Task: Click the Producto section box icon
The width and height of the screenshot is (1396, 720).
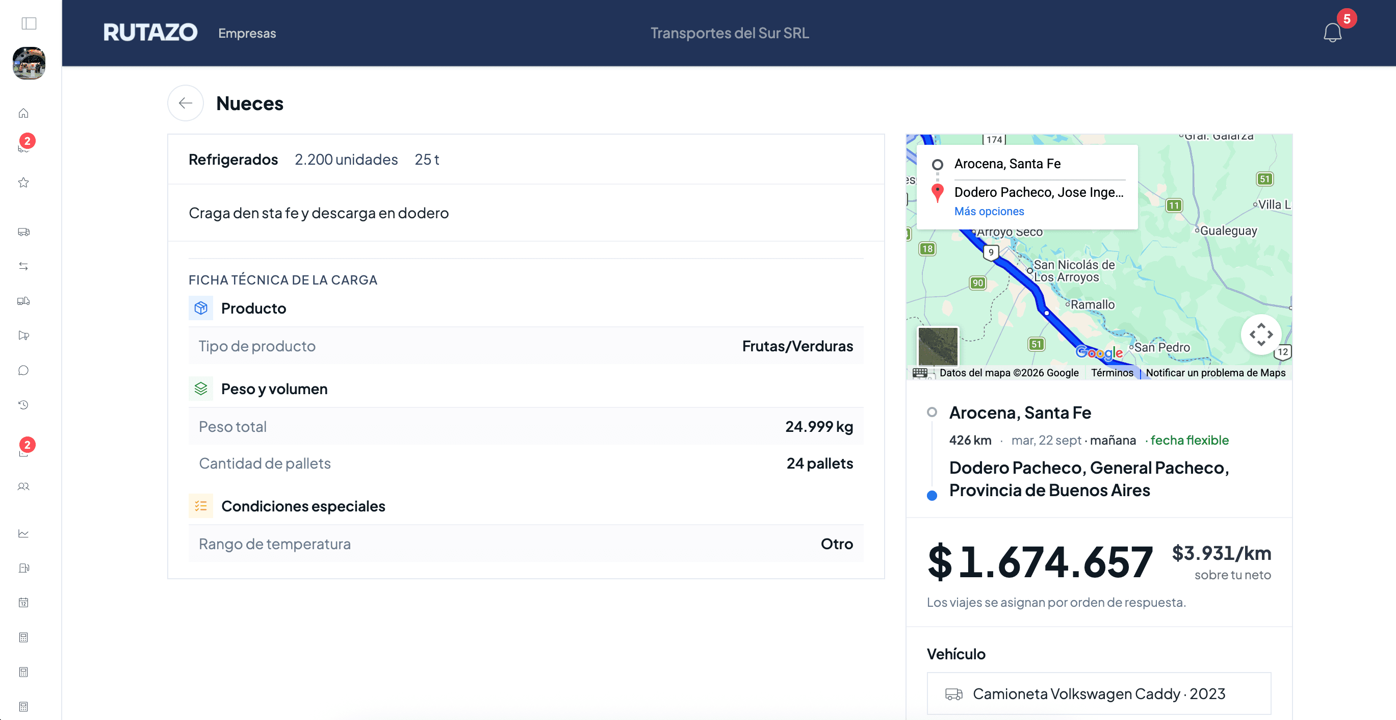Action: click(200, 308)
